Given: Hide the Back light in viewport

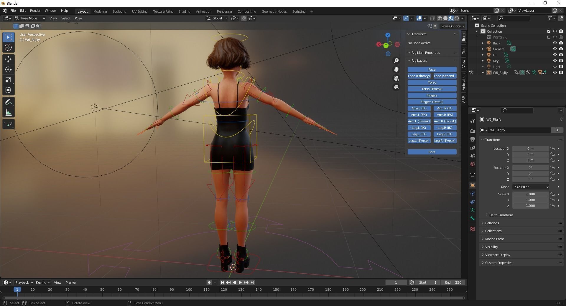Looking at the screenshot, I should tap(555, 43).
